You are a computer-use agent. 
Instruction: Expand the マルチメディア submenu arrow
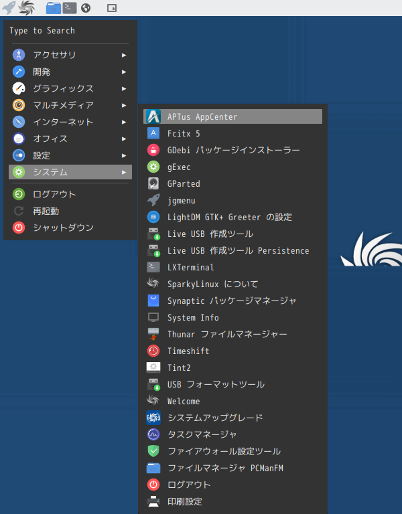point(124,105)
